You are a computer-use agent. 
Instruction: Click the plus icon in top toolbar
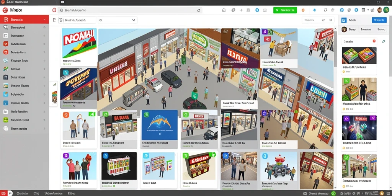pos(241,10)
